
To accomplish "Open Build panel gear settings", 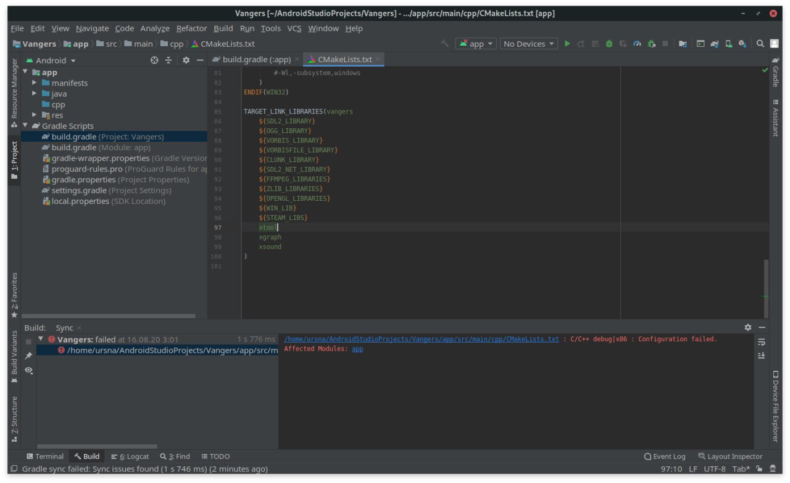I will pyautogui.click(x=748, y=328).
